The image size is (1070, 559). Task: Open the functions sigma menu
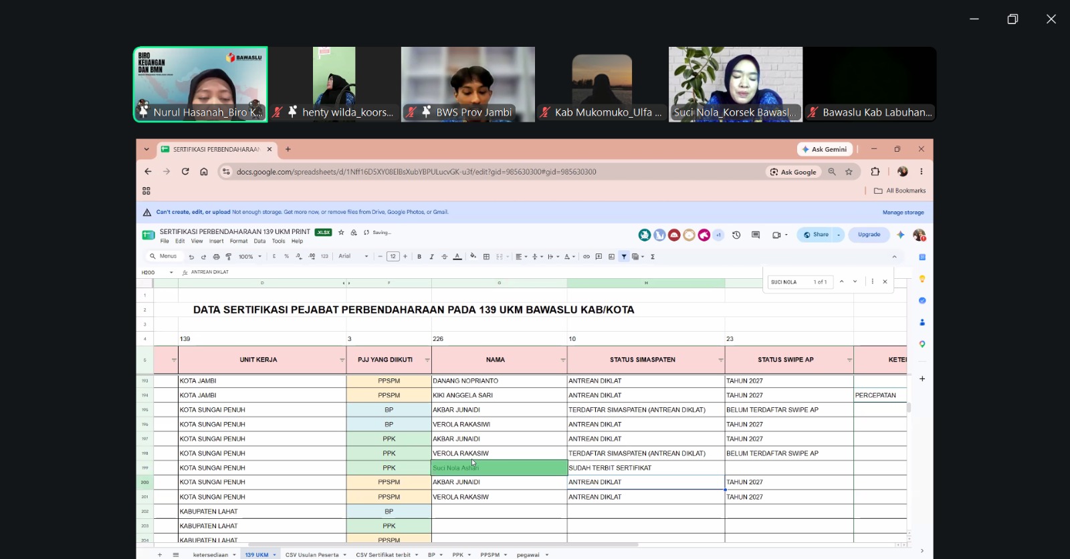click(653, 257)
